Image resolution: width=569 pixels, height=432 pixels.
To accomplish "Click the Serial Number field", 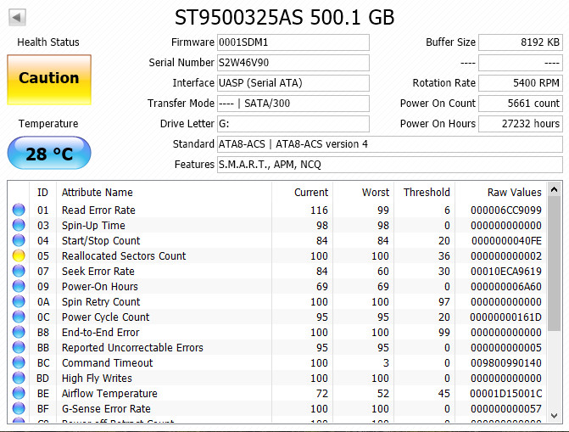I will [x=293, y=63].
